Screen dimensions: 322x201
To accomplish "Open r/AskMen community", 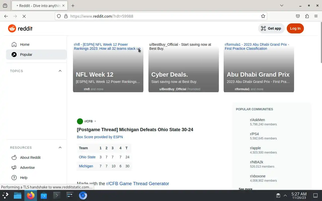I will pos(257,120).
